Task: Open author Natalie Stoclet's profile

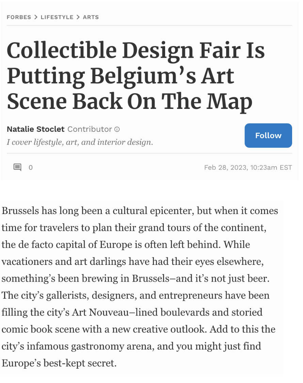Action: [x=35, y=129]
